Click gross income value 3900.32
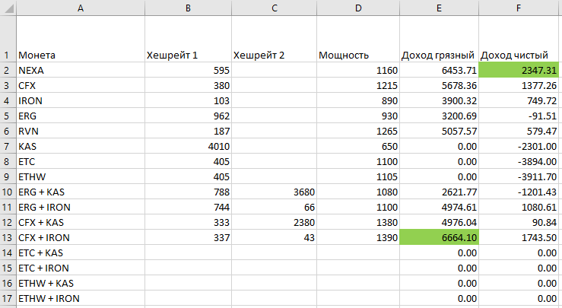 tap(439, 100)
